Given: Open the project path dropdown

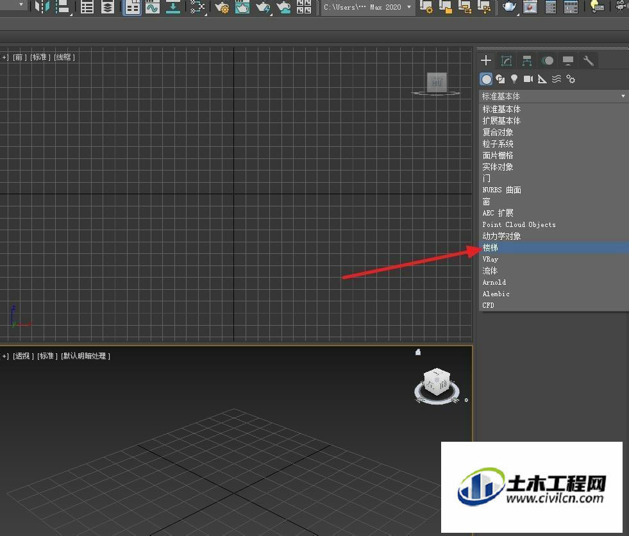Looking at the screenshot, I should pos(367,7).
